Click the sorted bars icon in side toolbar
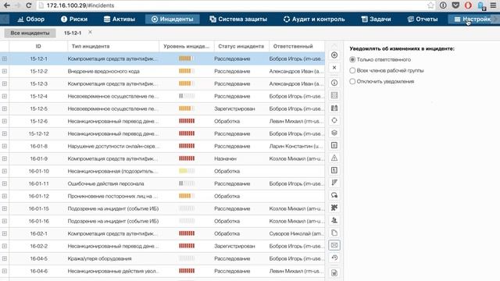Viewport: 500px width, 281px height. 334,183
